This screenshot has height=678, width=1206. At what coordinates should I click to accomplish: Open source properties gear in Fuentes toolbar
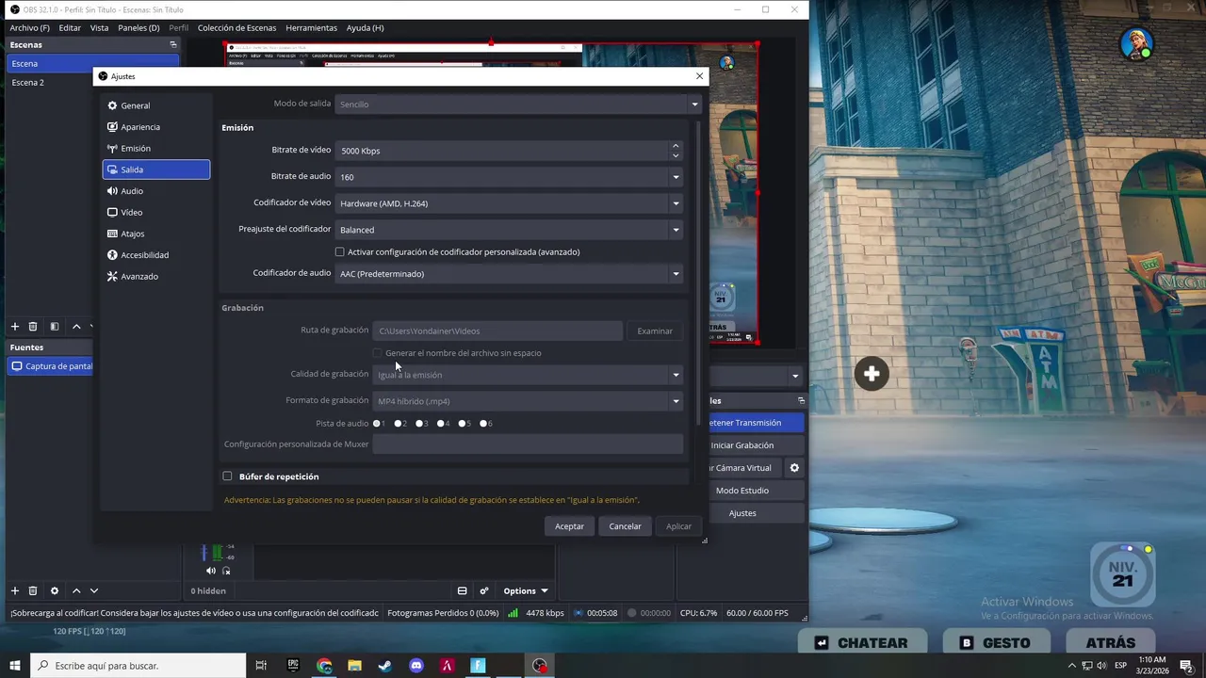point(55,590)
